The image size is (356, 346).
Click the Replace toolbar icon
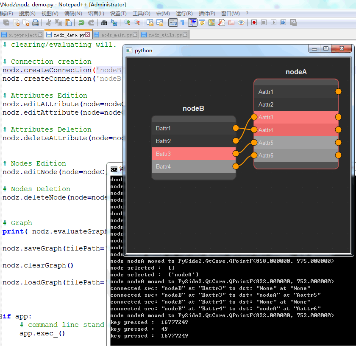[x=114, y=23]
